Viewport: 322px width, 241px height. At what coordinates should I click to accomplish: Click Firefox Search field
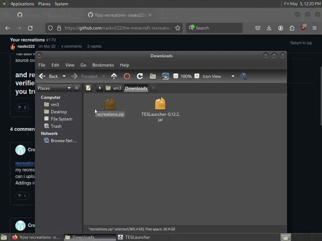(x=214, y=28)
